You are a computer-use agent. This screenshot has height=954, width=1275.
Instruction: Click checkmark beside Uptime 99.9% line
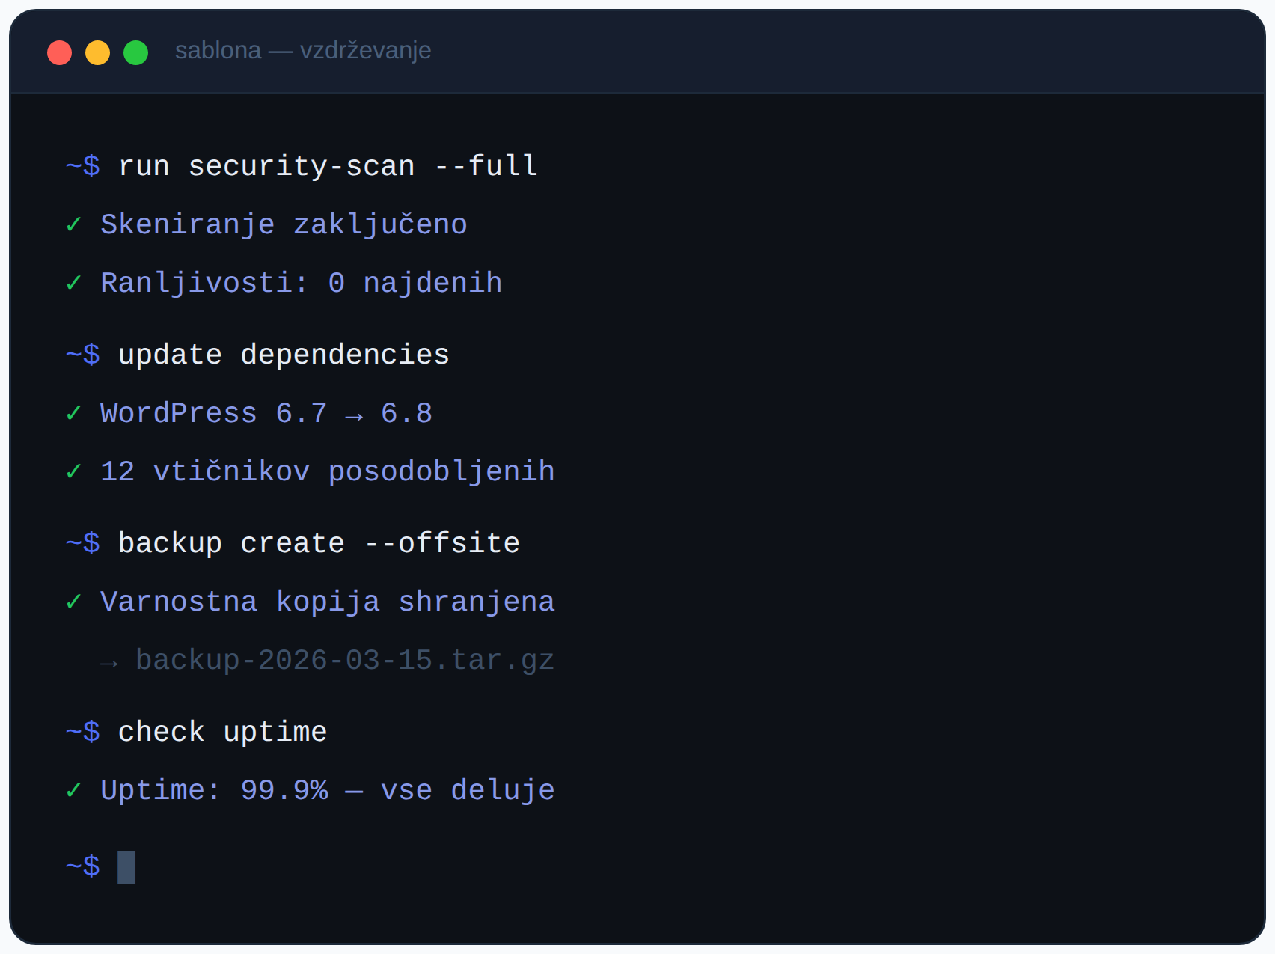click(x=73, y=790)
